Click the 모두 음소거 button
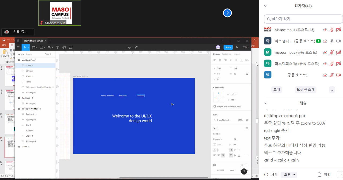This screenshot has width=343, height=180. click(x=305, y=90)
